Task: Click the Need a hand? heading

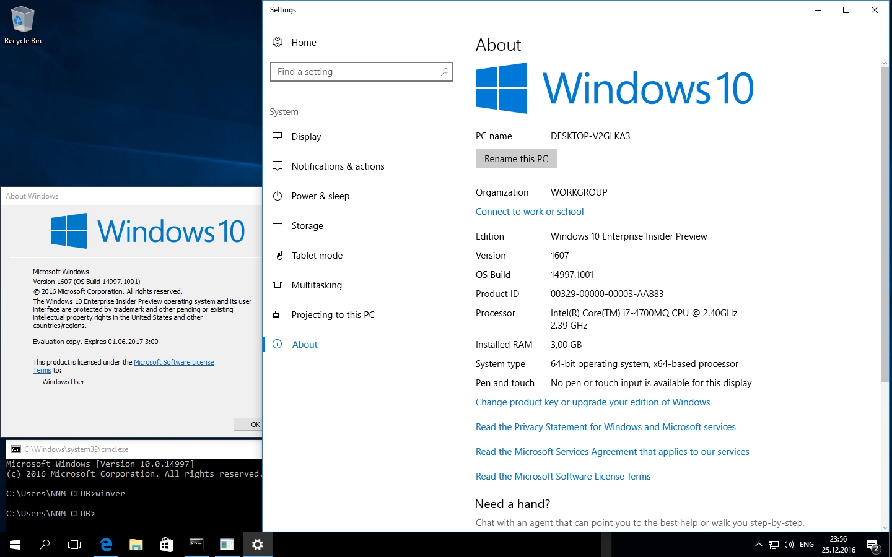Action: (512, 504)
